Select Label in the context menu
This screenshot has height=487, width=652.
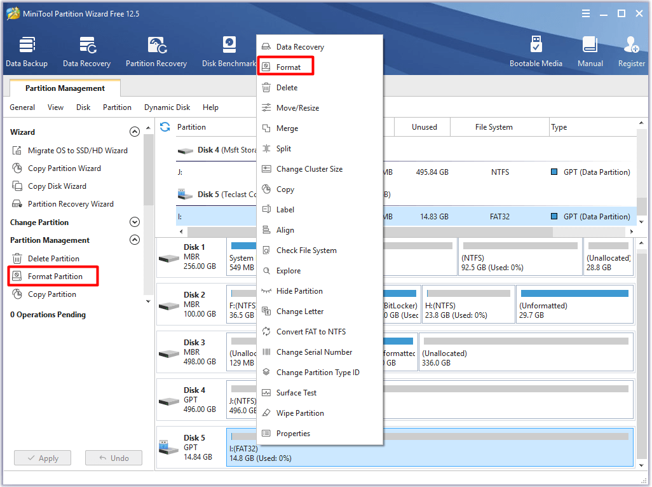click(320, 210)
